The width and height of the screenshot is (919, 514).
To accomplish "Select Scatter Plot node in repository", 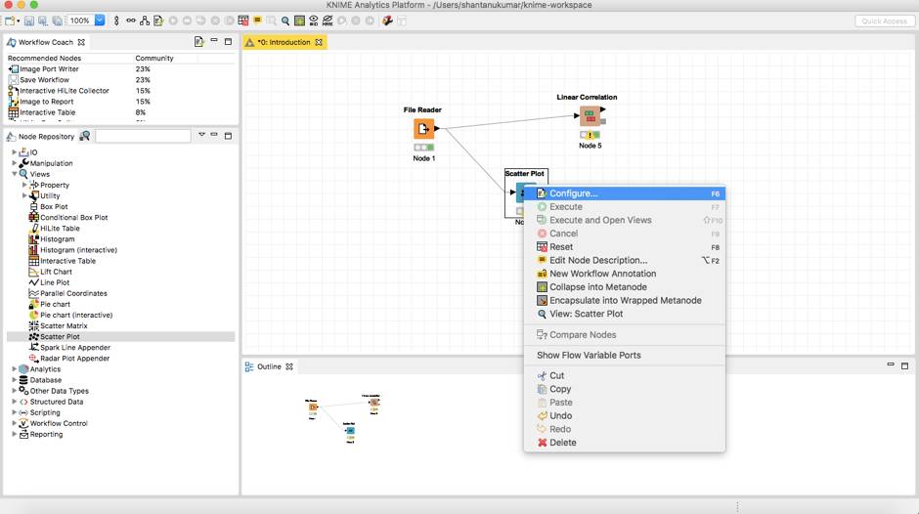I will [60, 336].
